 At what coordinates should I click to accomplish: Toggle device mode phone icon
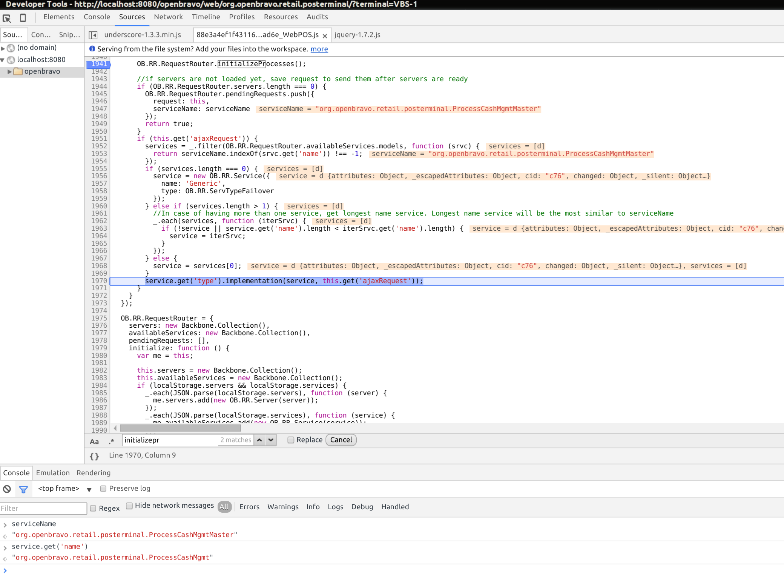click(x=23, y=18)
